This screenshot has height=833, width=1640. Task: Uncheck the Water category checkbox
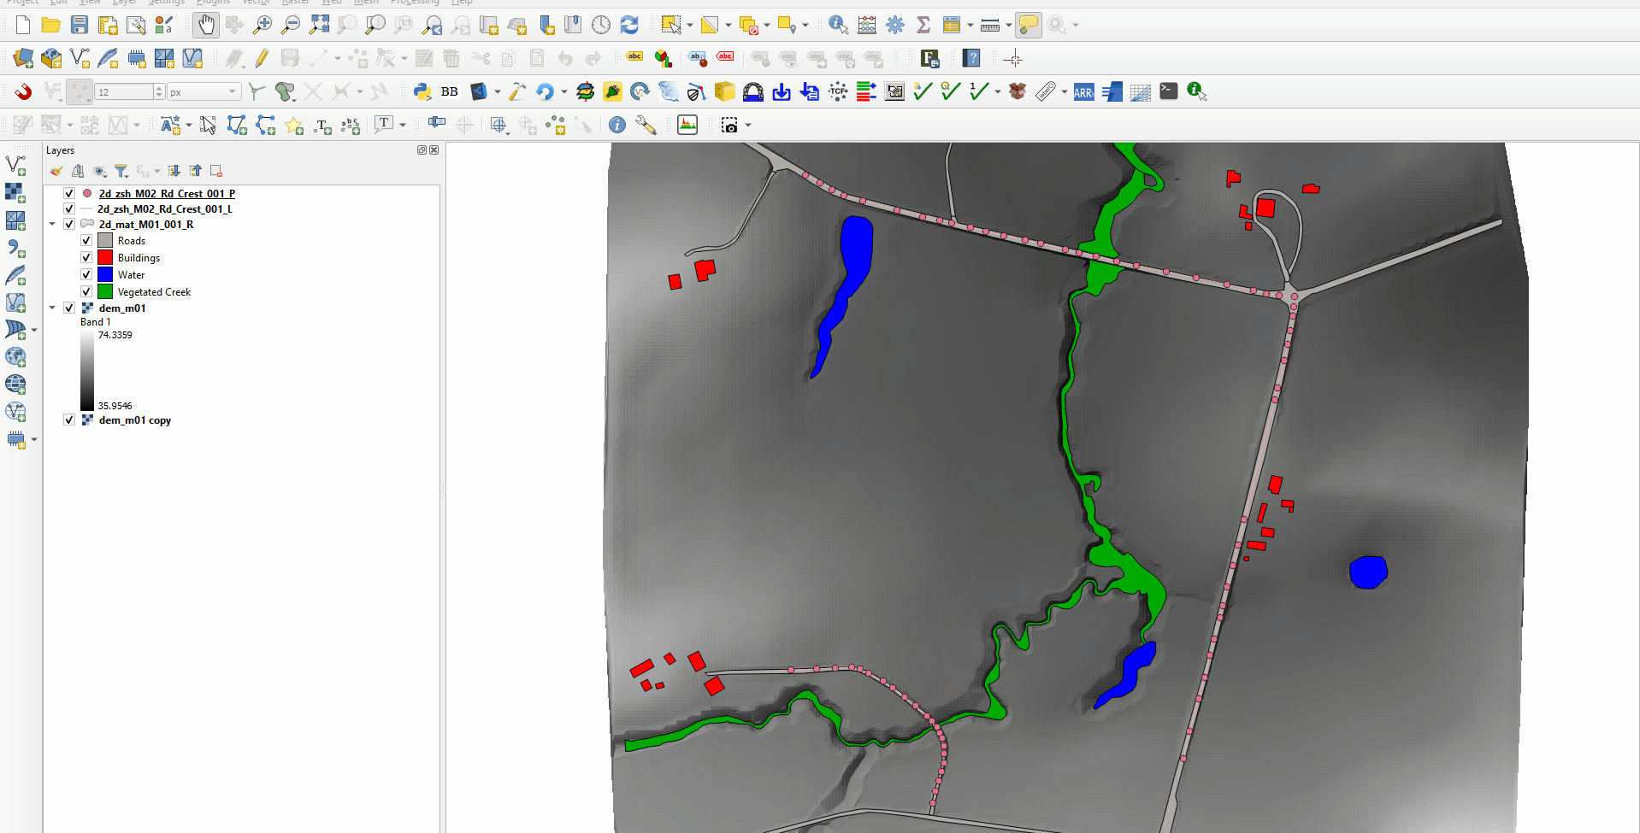86,274
